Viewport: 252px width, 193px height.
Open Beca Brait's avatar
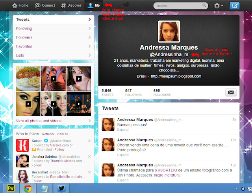(22, 176)
